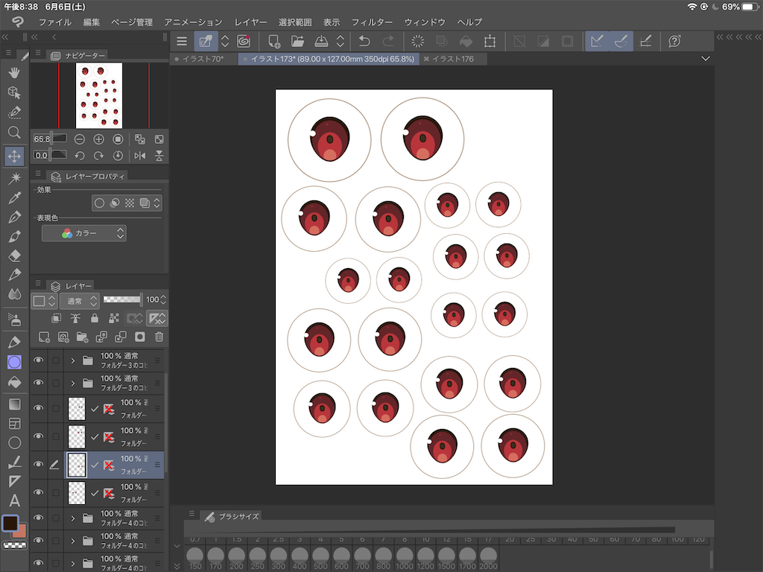This screenshot has width=763, height=572.
Task: Click the Deselect icon in command bar
Action: 519,42
